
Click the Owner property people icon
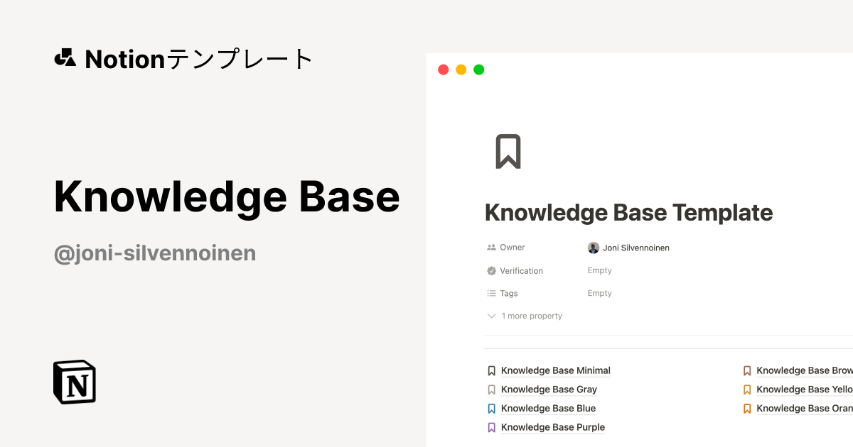tap(491, 248)
